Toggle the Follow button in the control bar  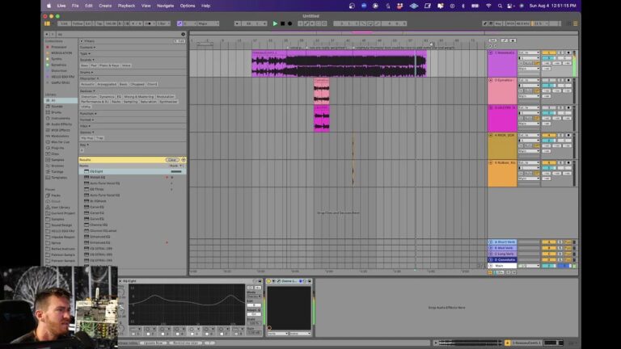pos(78,23)
